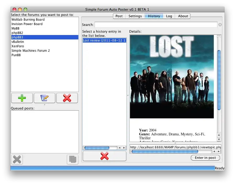235x185 pixels.
Task: Clear the search field with round X
Action: [x=220, y=25]
